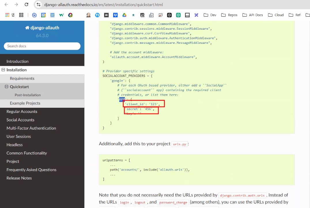Image resolution: width=310 pixels, height=208 pixels.
Task: Reload the page with the refresh icon
Action: pos(26,5)
